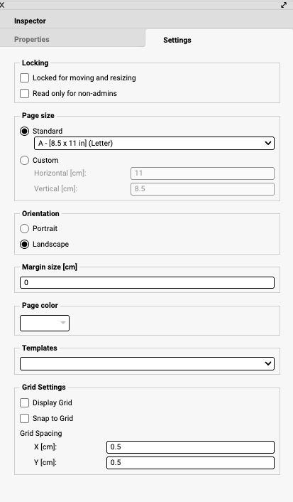Toggle the Snap to Grid checkbox

pyautogui.click(x=25, y=418)
